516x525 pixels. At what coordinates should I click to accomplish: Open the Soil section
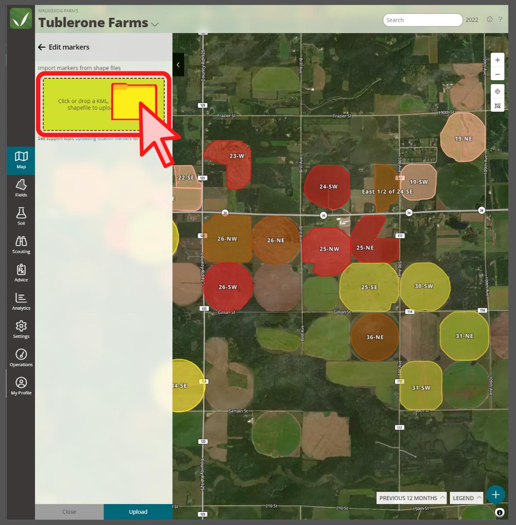pos(21,217)
